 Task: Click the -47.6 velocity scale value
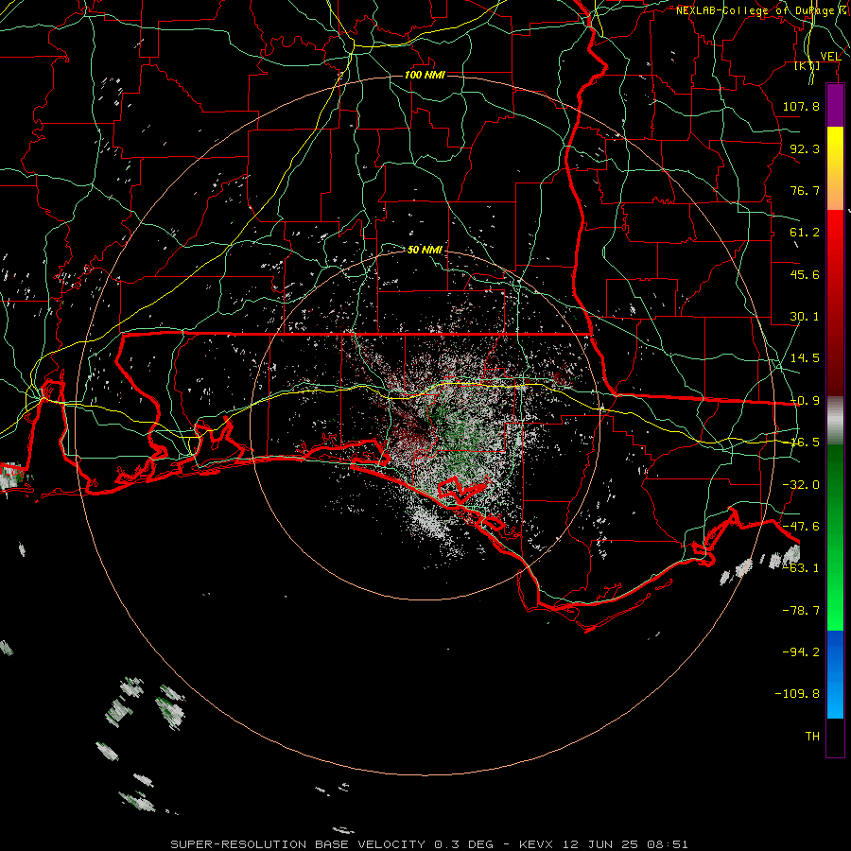[801, 527]
